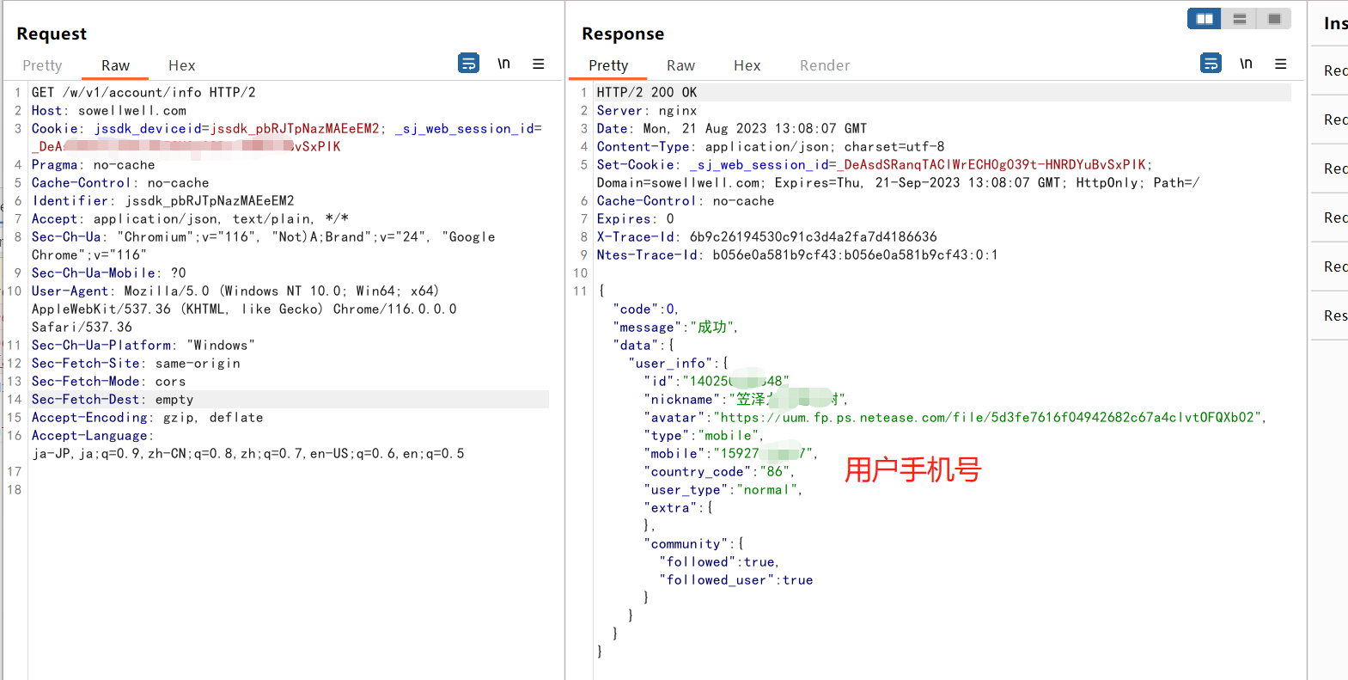Select the Response Pretty tab

point(608,65)
